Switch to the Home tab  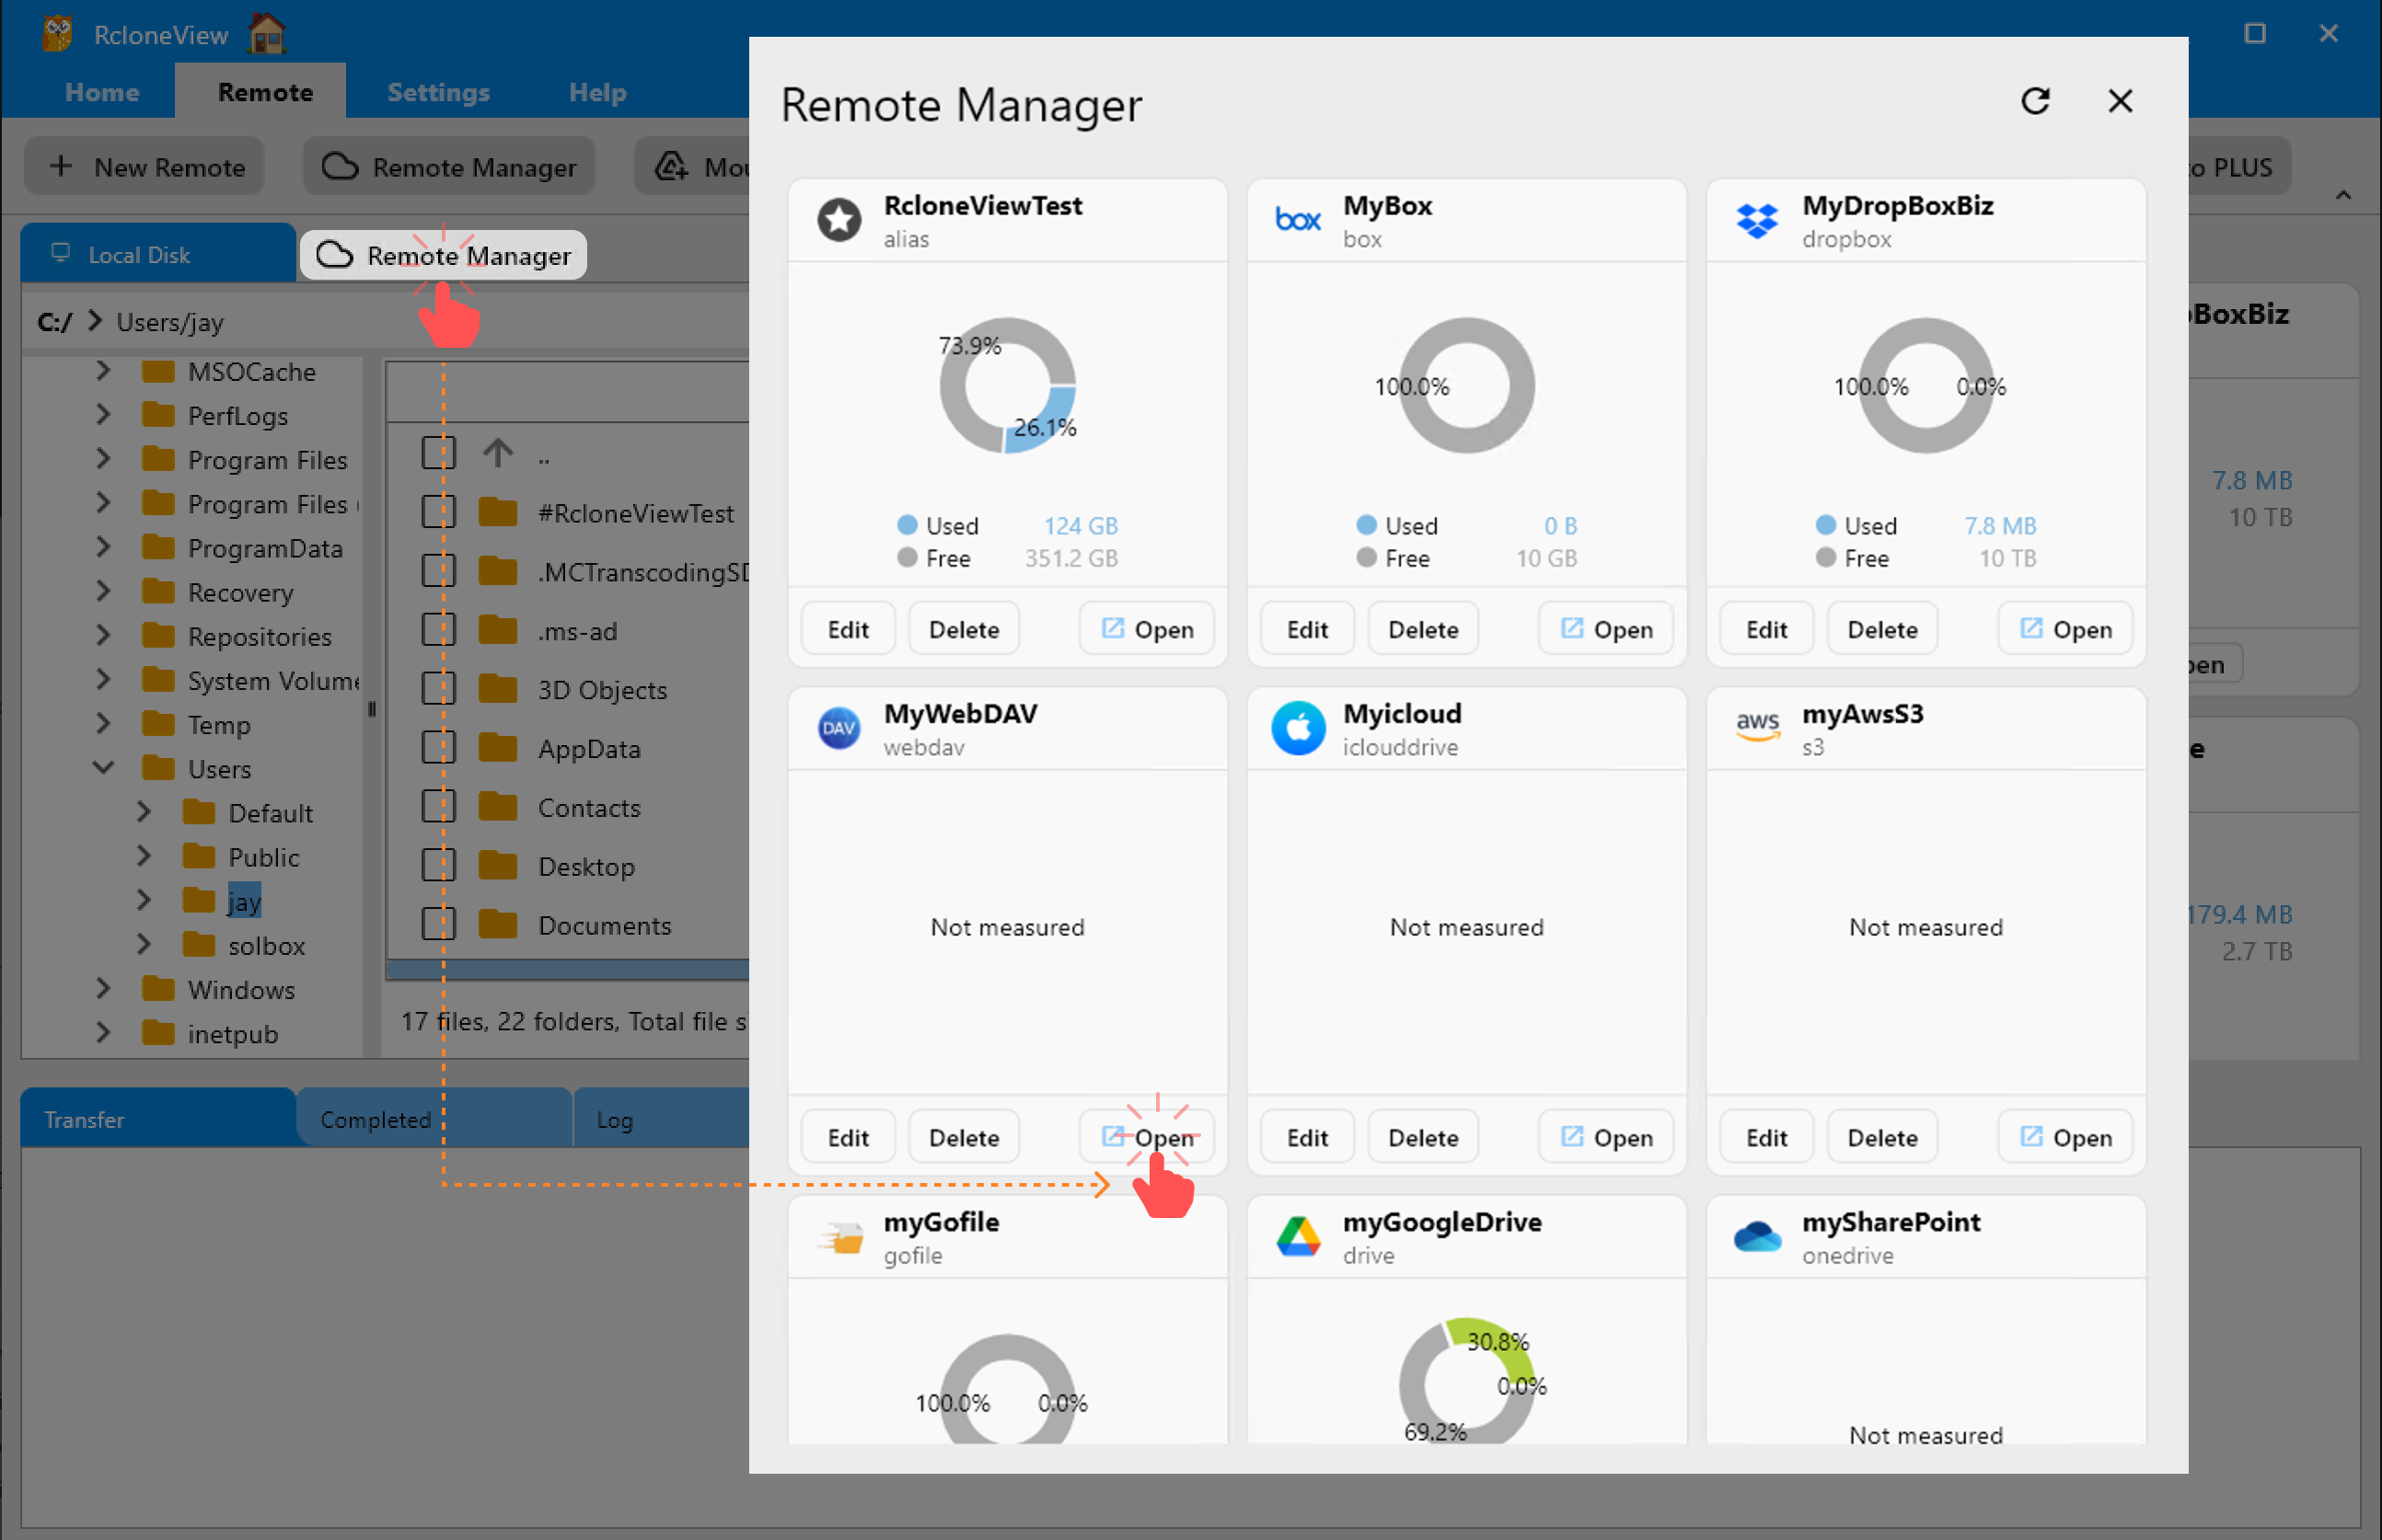click(x=101, y=91)
